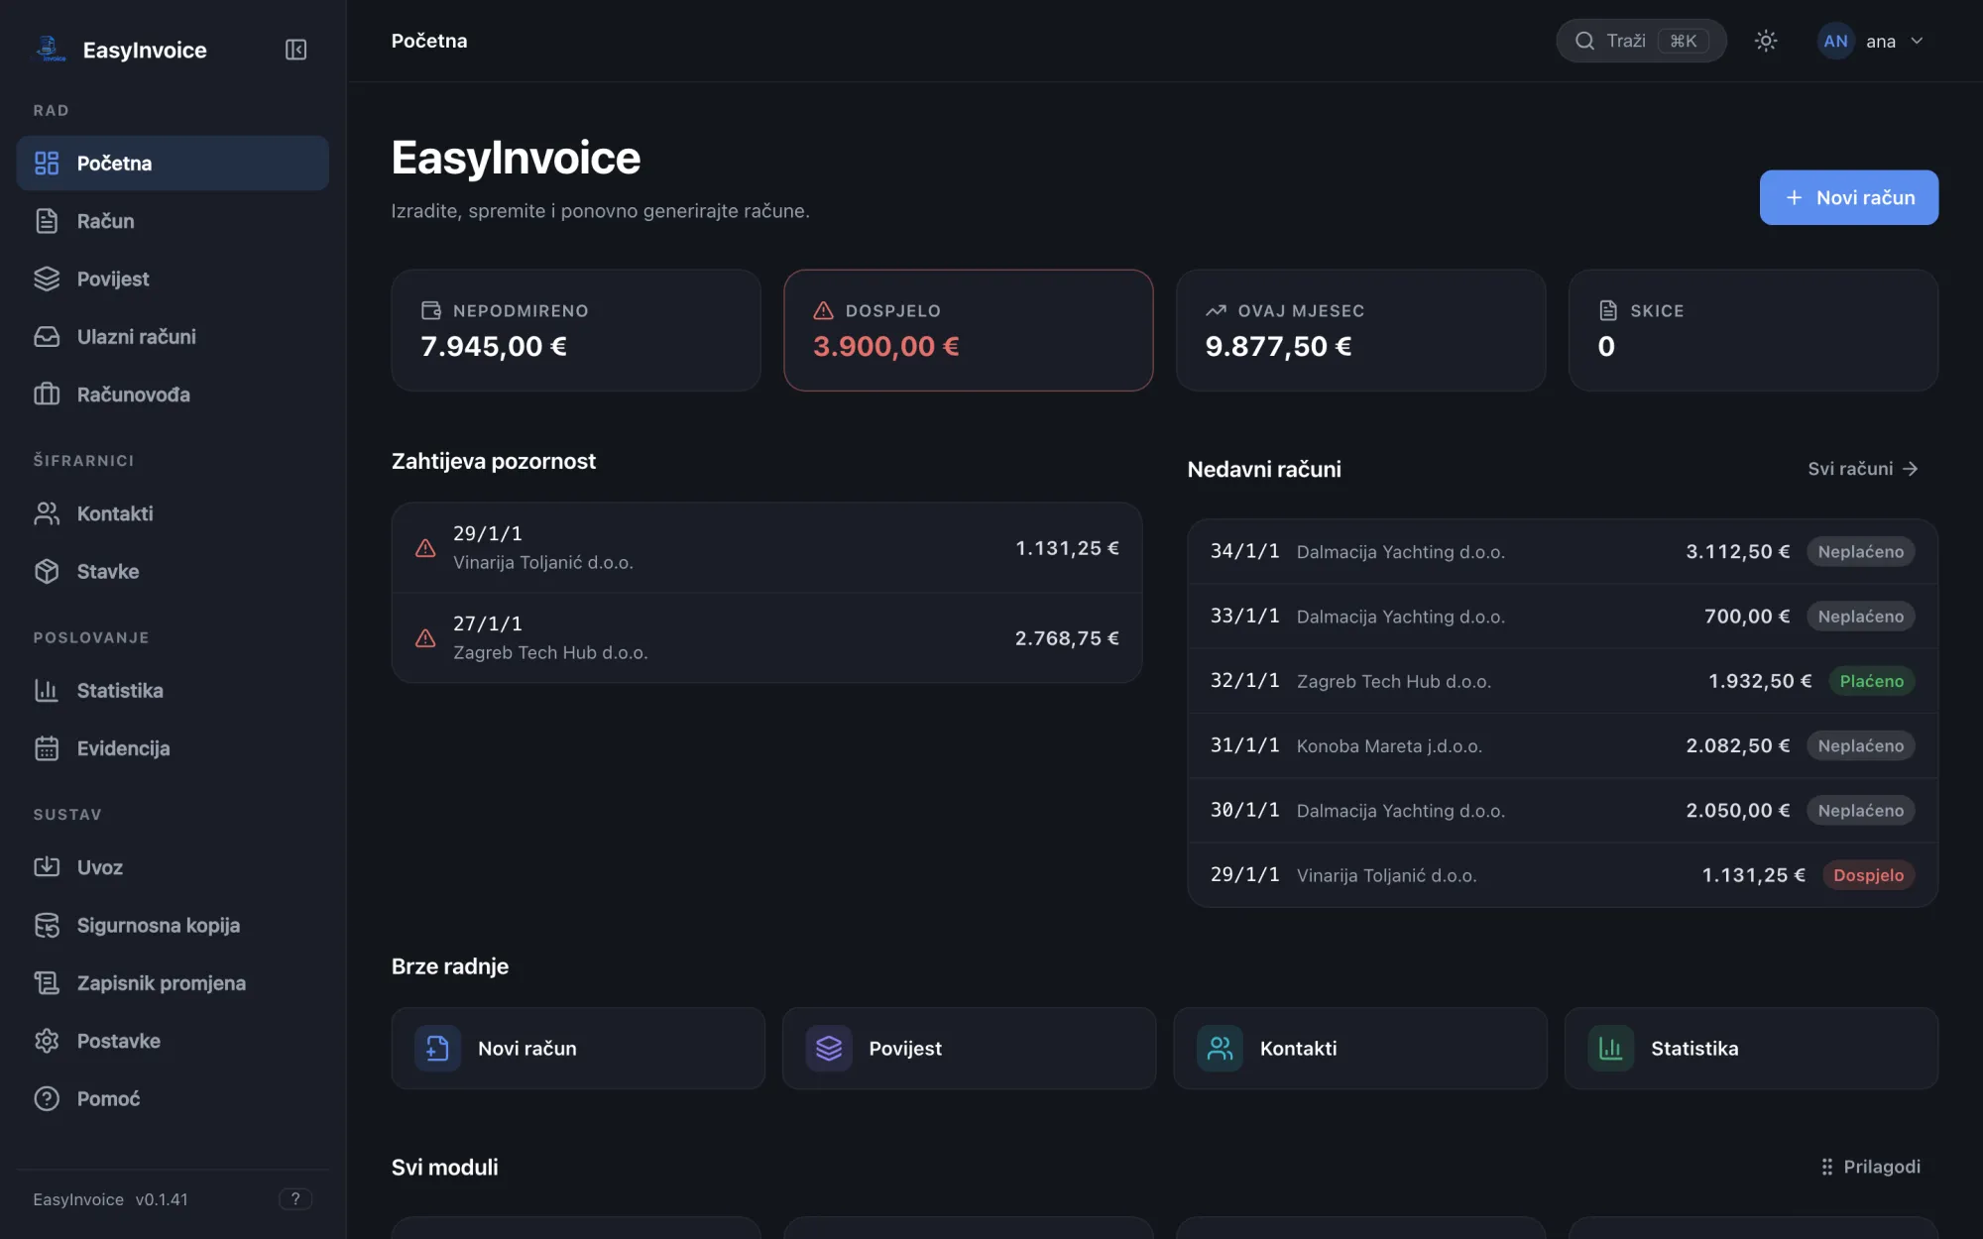Click the Statistika chart icon in the sidebar

pyautogui.click(x=47, y=691)
